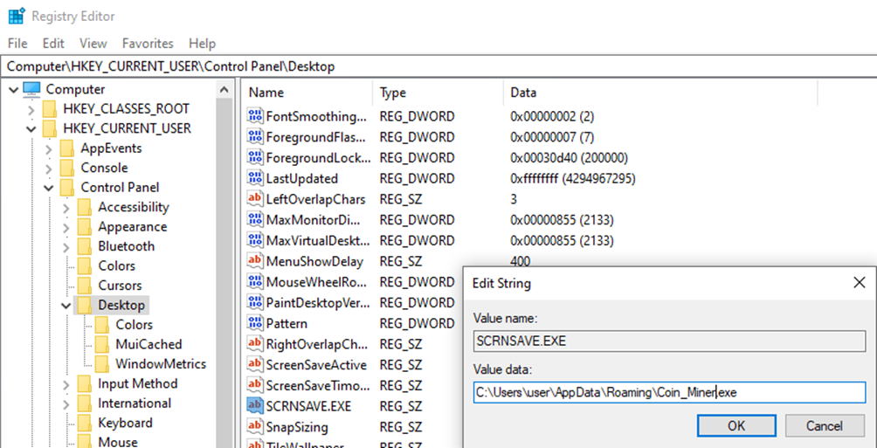Cancel the Edit String dialog
This screenshot has height=448, width=877.
[824, 425]
